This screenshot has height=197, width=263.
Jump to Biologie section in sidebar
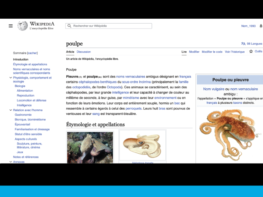pos(20,86)
